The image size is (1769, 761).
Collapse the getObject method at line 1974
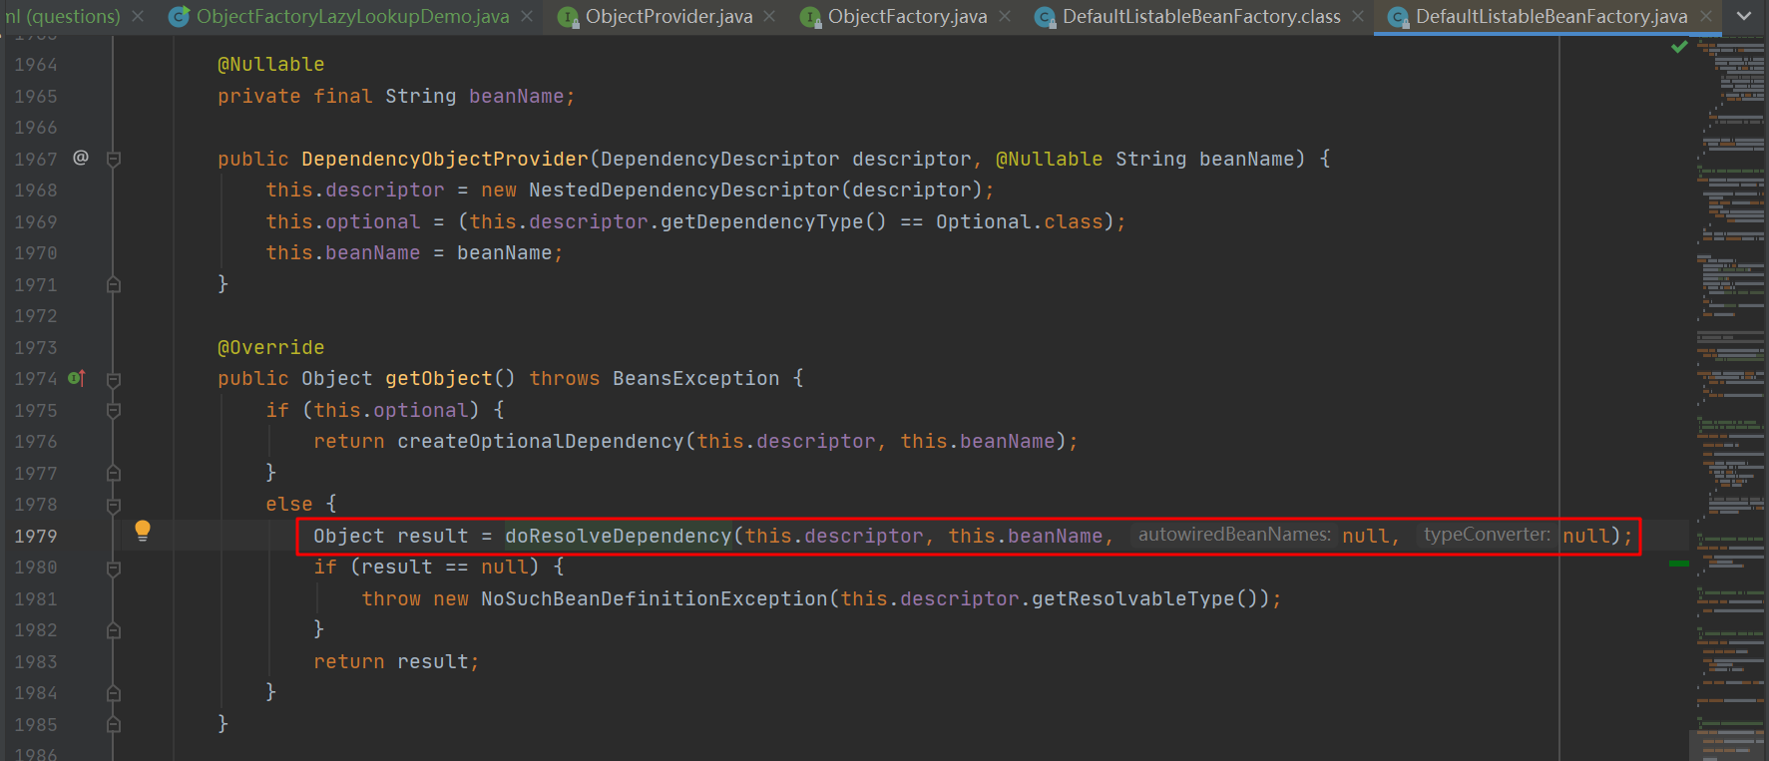click(114, 379)
